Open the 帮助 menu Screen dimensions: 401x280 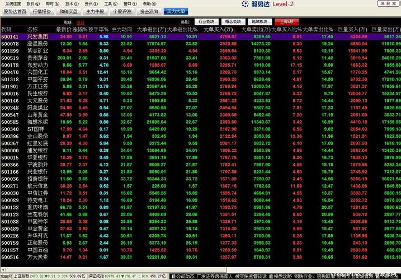[149, 4]
